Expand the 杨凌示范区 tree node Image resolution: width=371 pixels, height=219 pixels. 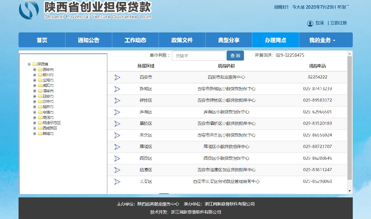(35, 123)
